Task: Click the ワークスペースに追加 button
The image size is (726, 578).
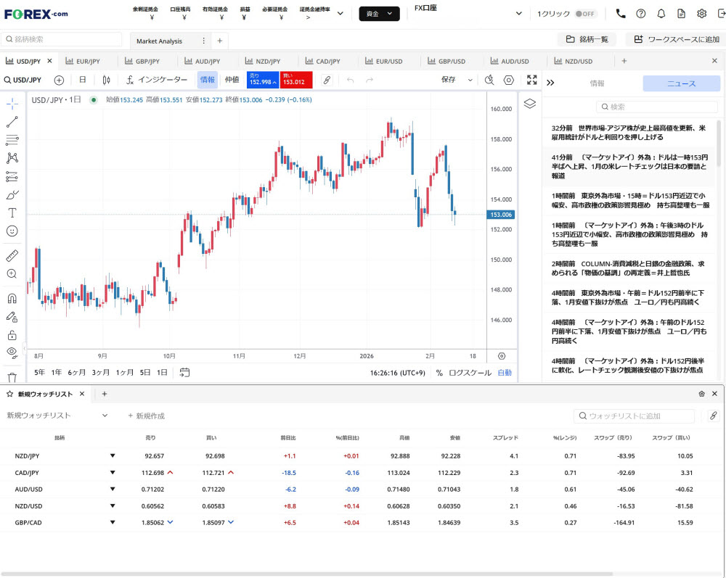Action: click(676, 39)
